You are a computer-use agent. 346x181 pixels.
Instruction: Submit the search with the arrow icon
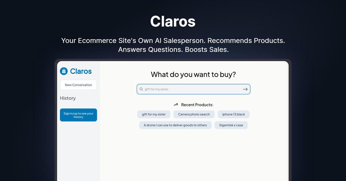click(x=245, y=89)
